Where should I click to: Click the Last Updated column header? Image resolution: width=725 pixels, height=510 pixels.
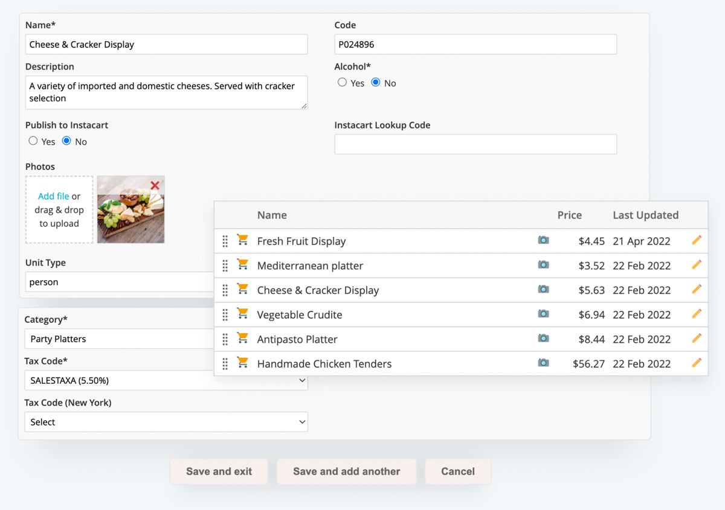(645, 215)
